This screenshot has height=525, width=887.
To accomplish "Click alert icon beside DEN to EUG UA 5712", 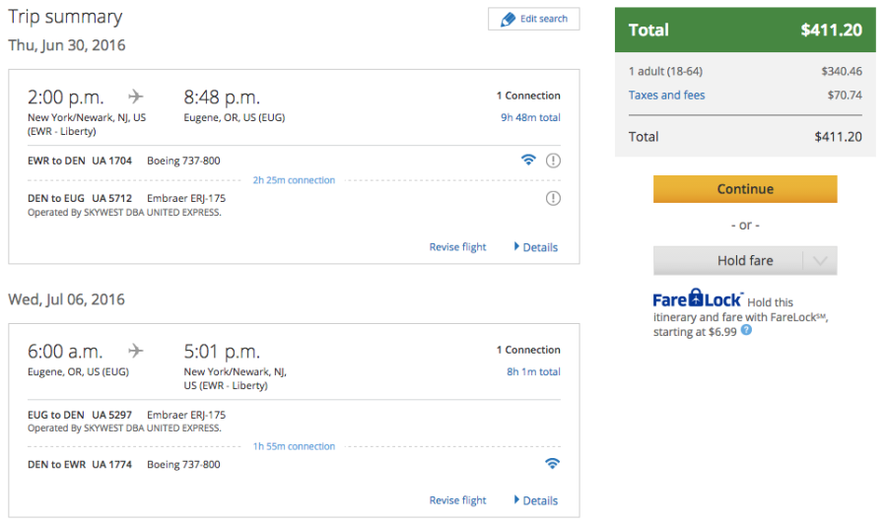I will (553, 198).
